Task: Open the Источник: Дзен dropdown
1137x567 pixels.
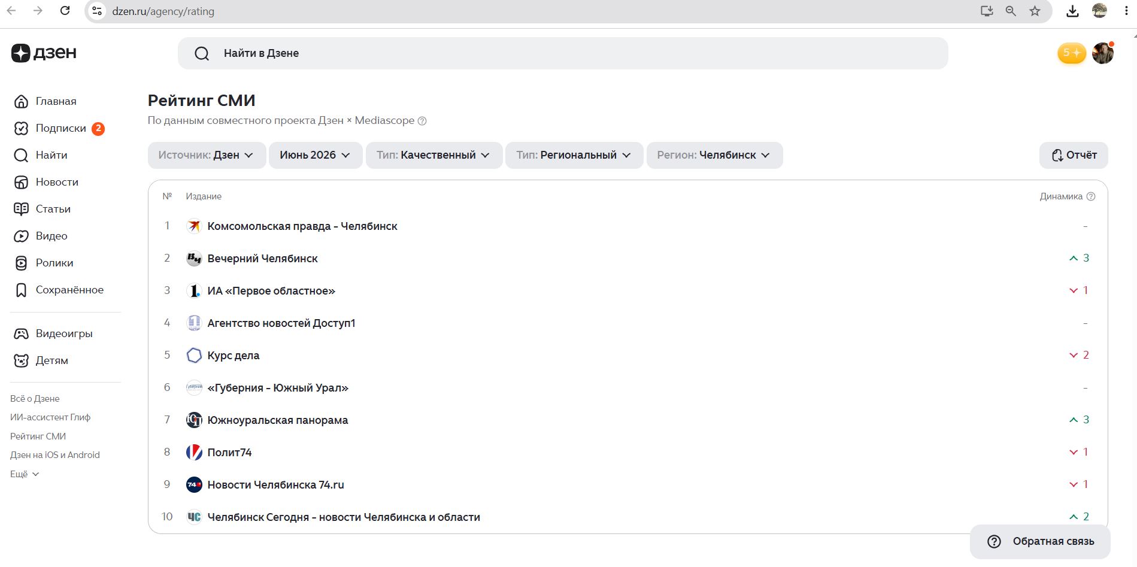Action: point(207,155)
